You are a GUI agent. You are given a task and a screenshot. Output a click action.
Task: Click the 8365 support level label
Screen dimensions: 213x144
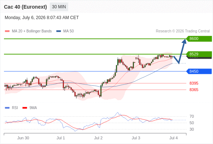tap(194, 90)
